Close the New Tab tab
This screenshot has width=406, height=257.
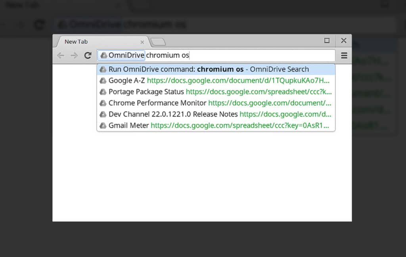[142, 42]
